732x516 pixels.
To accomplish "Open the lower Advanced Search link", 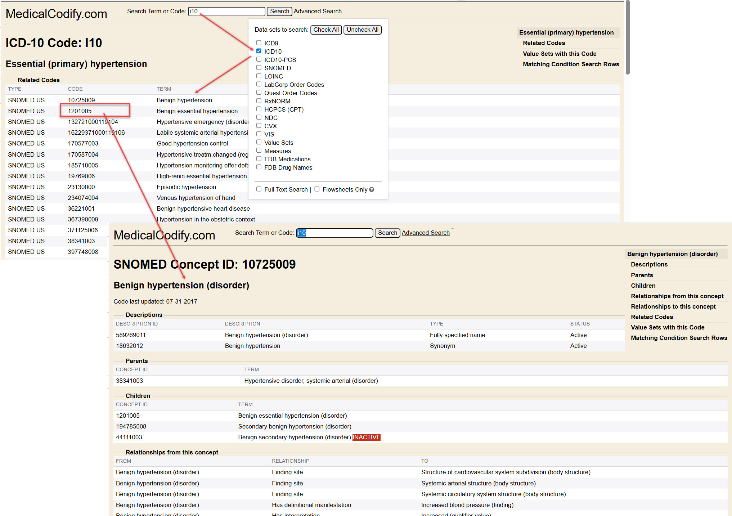I will point(426,233).
